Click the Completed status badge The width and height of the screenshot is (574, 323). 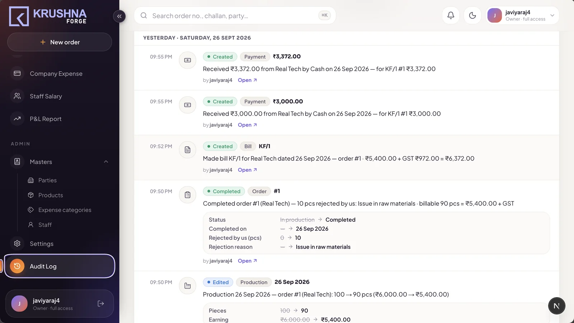224,191
